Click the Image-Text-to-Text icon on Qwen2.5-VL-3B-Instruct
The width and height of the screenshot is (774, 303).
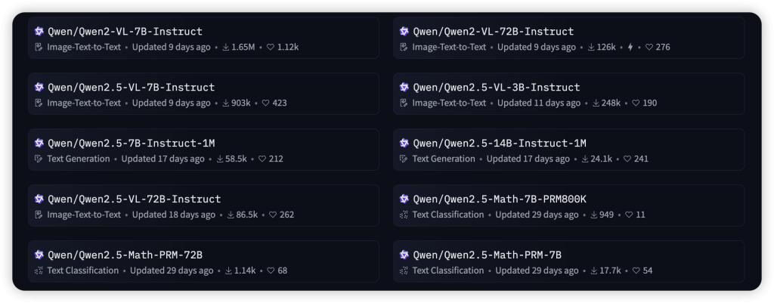tap(404, 103)
